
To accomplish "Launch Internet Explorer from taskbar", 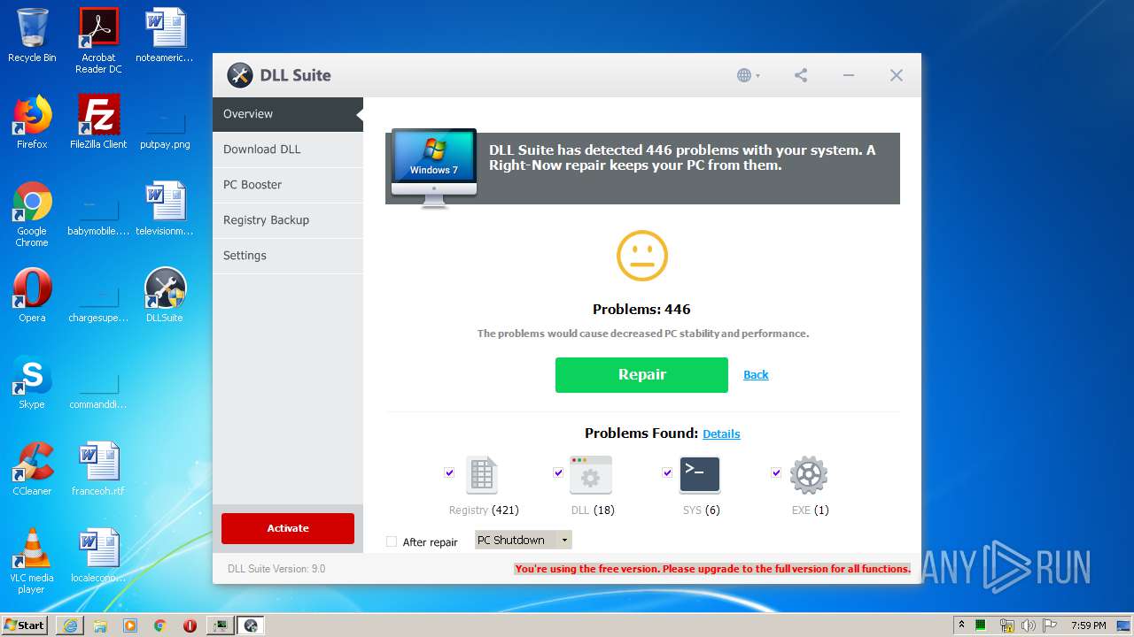I will click(69, 625).
